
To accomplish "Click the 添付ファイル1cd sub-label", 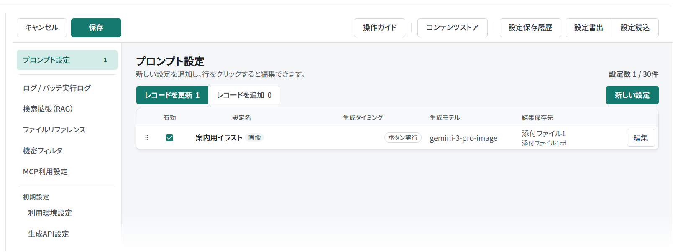I will [x=544, y=143].
